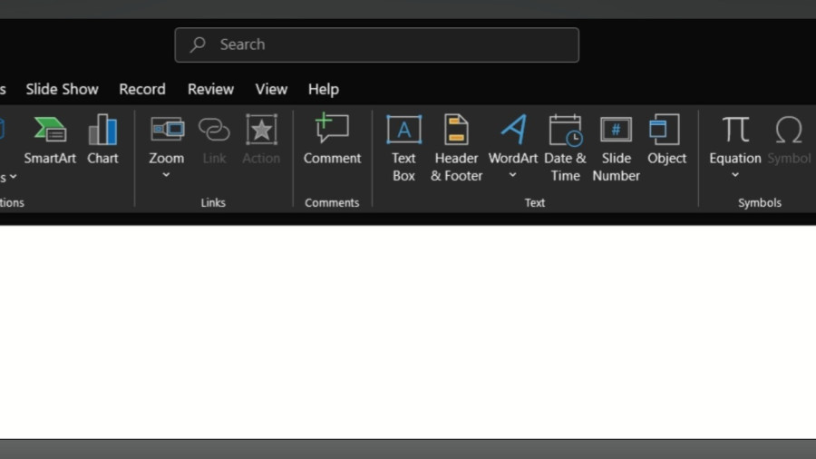The width and height of the screenshot is (816, 459).
Task: Click the greyed Link icon
Action: [214, 129]
